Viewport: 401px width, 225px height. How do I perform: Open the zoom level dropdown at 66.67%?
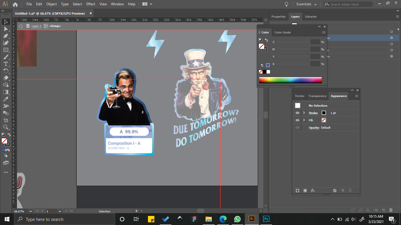31,211
